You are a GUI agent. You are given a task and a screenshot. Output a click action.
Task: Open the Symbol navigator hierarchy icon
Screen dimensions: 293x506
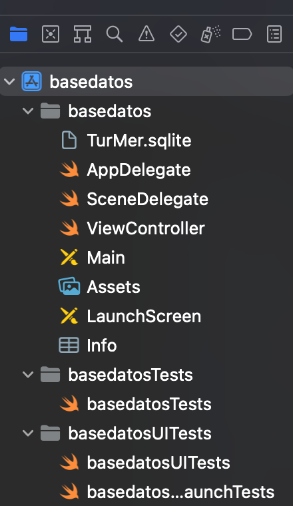[x=83, y=34]
